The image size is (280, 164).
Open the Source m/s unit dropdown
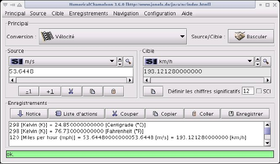coord(63,61)
